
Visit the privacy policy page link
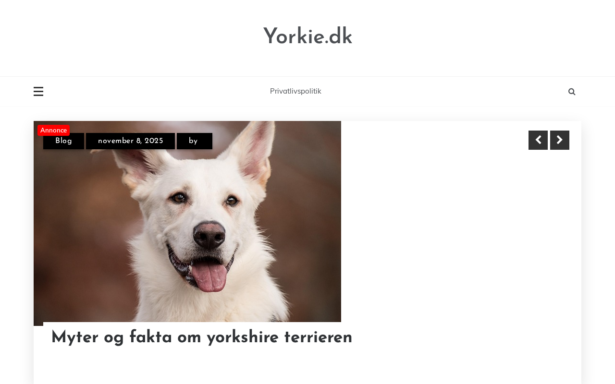tap(295, 91)
